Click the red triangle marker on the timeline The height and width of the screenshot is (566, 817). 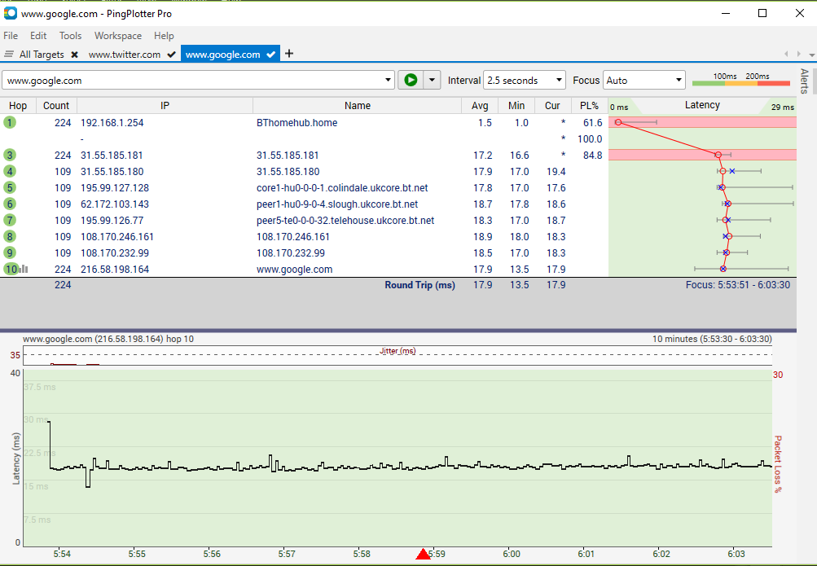point(424,554)
